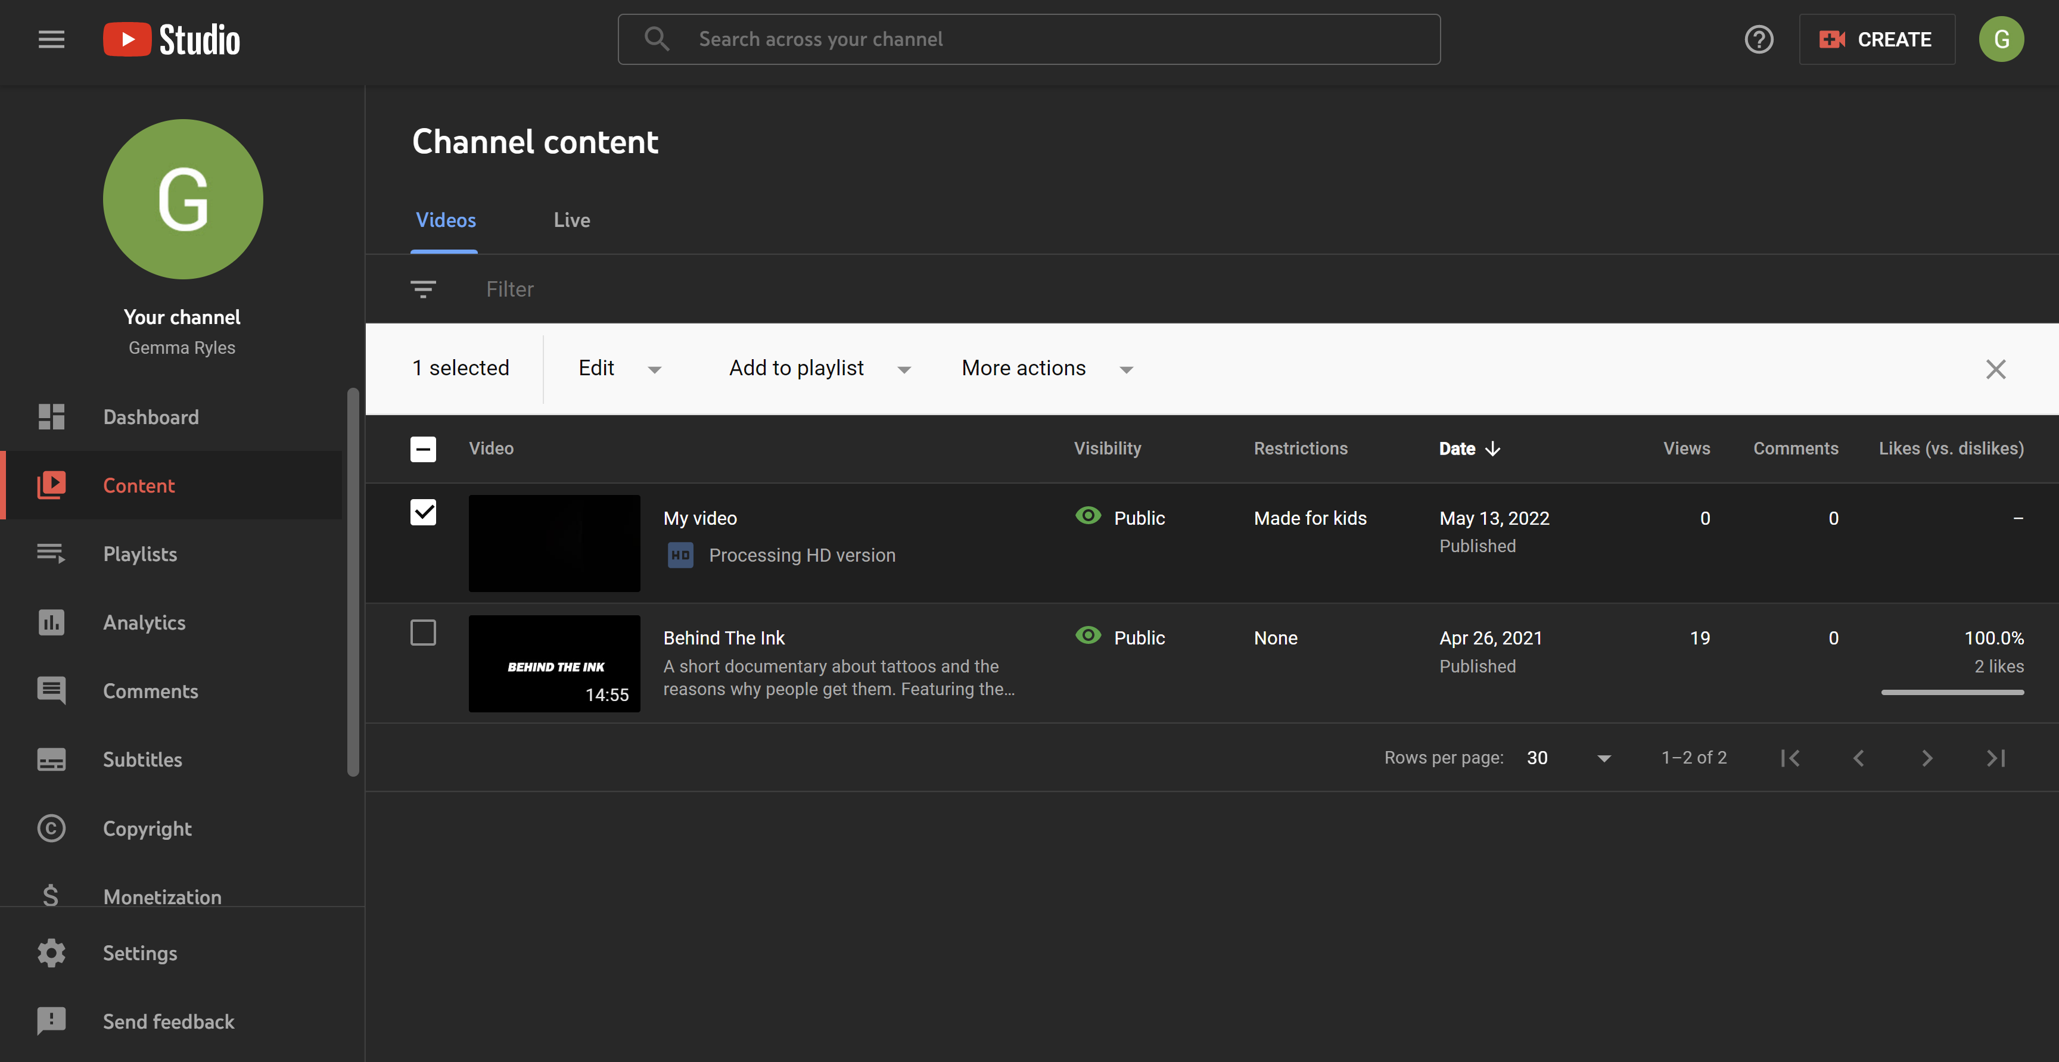Click the Settings gear icon
Screen dimensions: 2059x1062
pos(51,952)
